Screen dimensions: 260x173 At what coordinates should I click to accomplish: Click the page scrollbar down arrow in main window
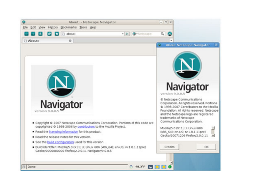click(171, 163)
